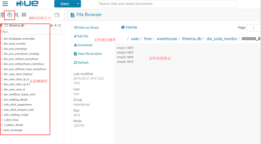Open t_dim_time folder

point(11,120)
